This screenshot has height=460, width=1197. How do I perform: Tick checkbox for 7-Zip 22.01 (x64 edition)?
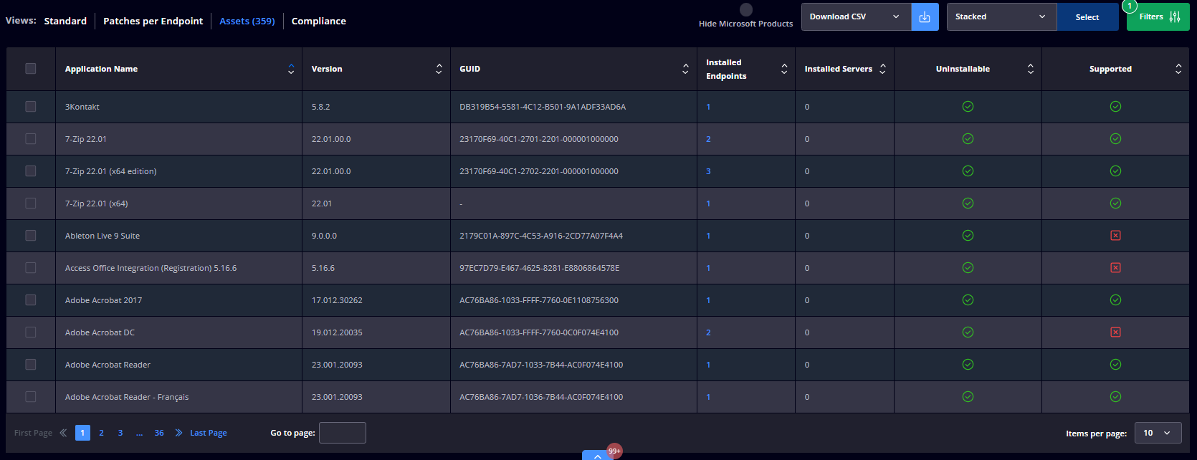pyautogui.click(x=31, y=171)
